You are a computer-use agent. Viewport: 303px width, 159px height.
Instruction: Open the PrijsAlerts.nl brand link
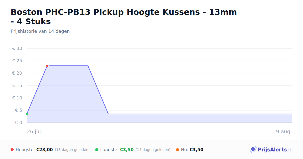pyautogui.click(x=271, y=150)
